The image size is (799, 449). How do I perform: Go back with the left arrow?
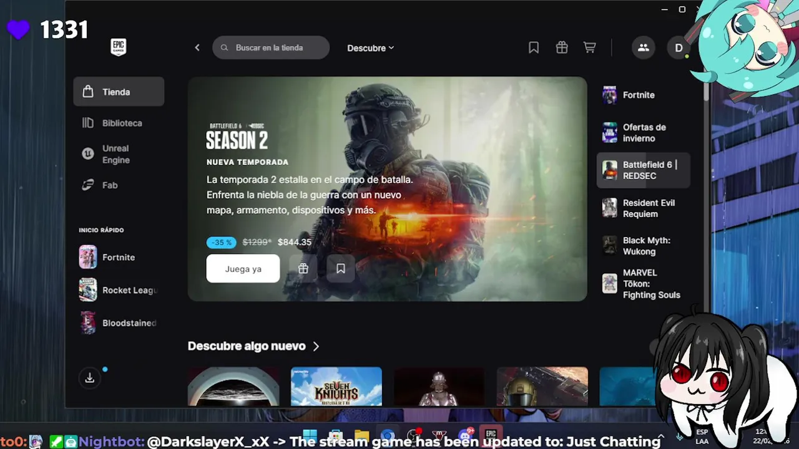(197, 47)
